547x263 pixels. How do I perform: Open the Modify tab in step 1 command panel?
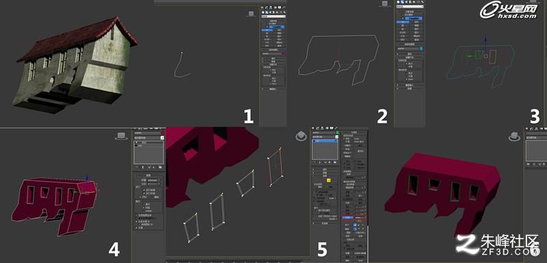pos(266,8)
